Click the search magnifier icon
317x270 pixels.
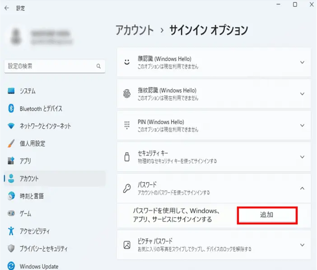pyautogui.click(x=98, y=66)
